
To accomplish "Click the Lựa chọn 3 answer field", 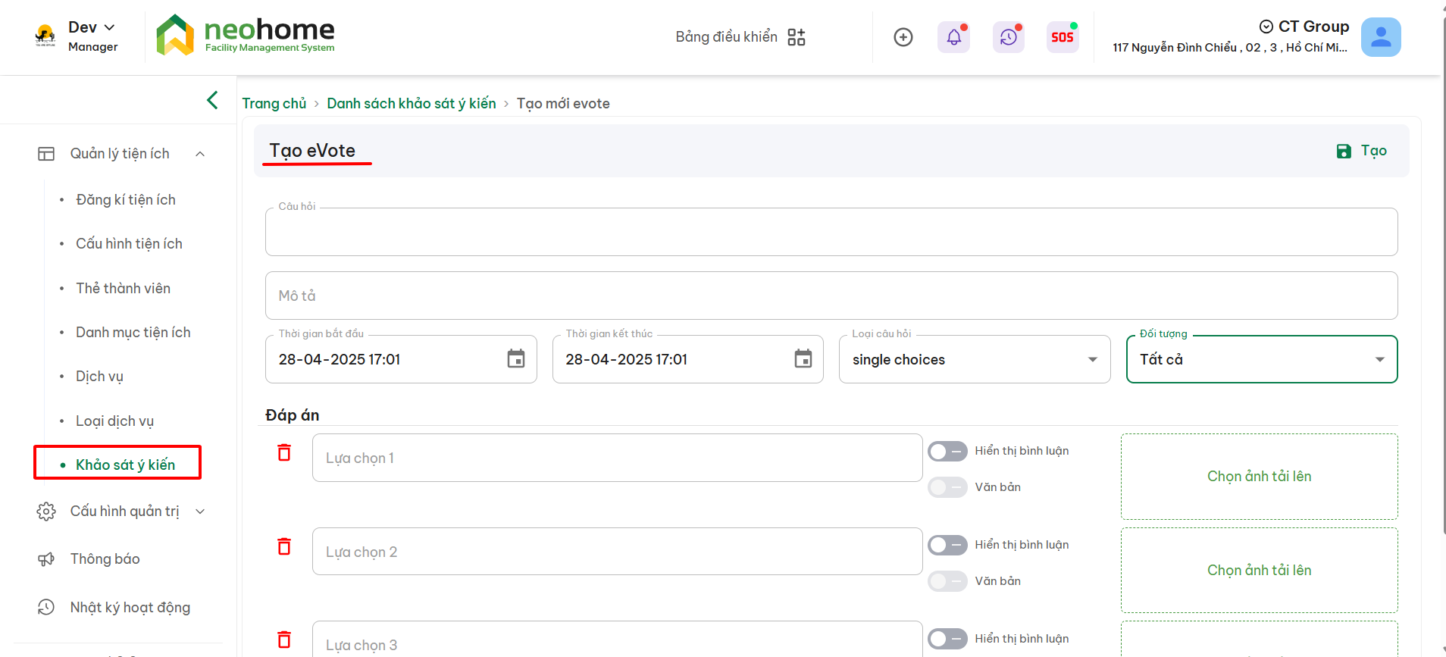I will pos(617,640).
